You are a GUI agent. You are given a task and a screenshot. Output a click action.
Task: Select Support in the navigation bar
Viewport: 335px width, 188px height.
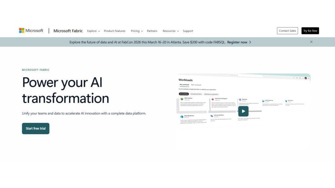188,31
